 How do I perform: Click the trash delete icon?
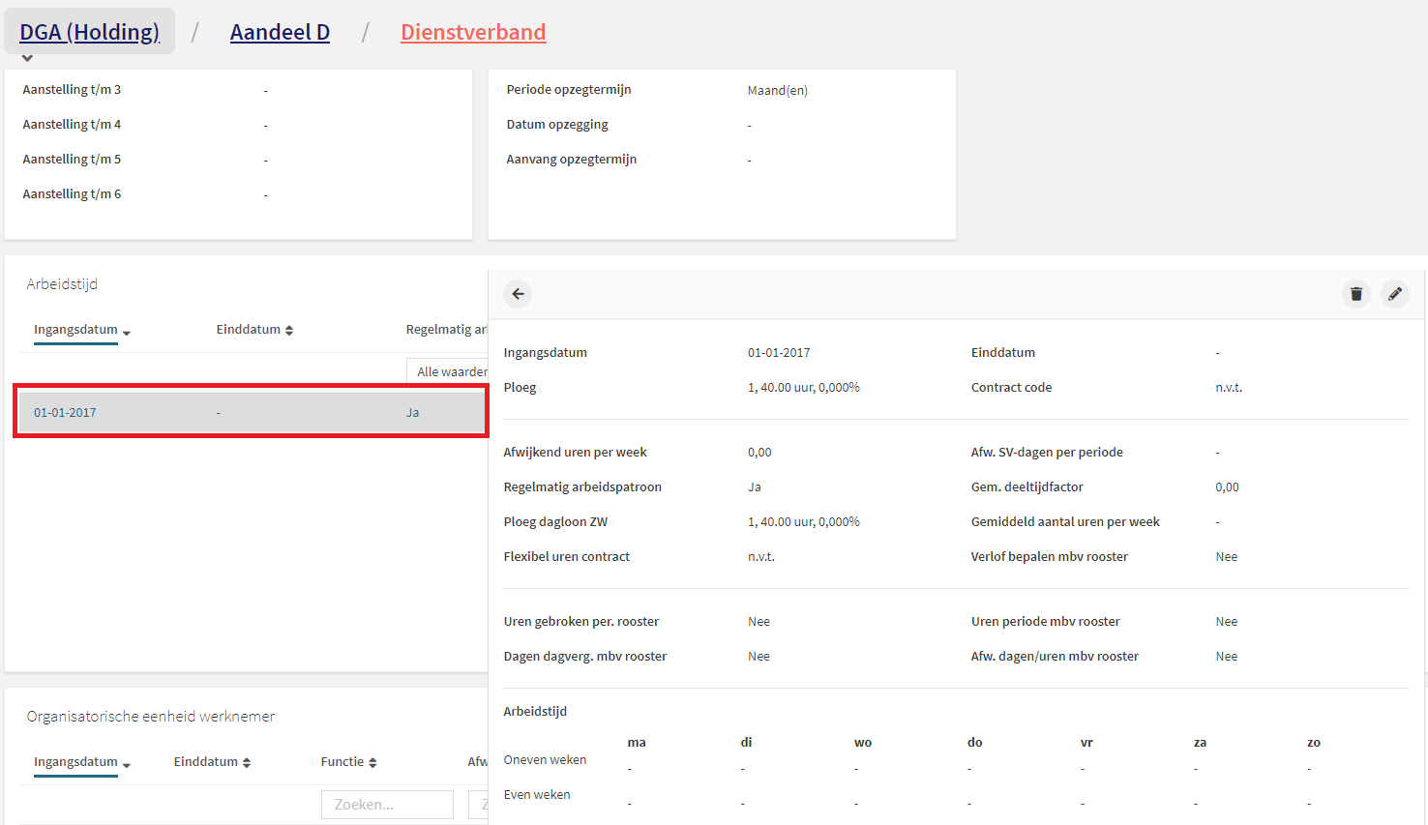click(x=1356, y=294)
